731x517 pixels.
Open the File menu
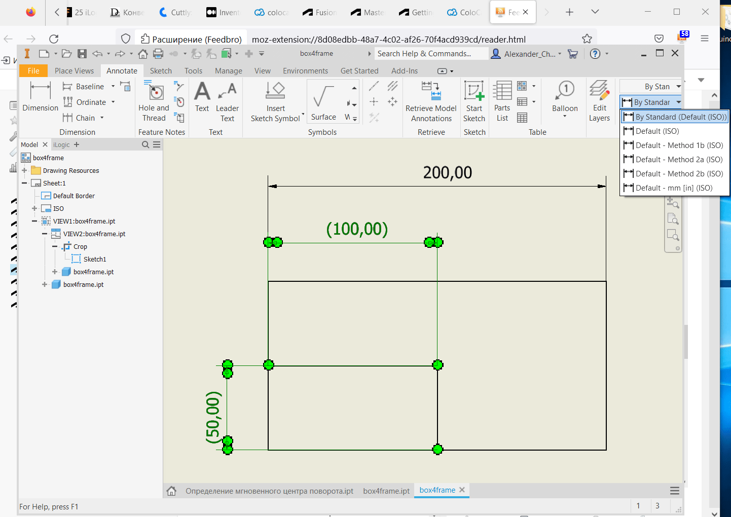click(33, 71)
